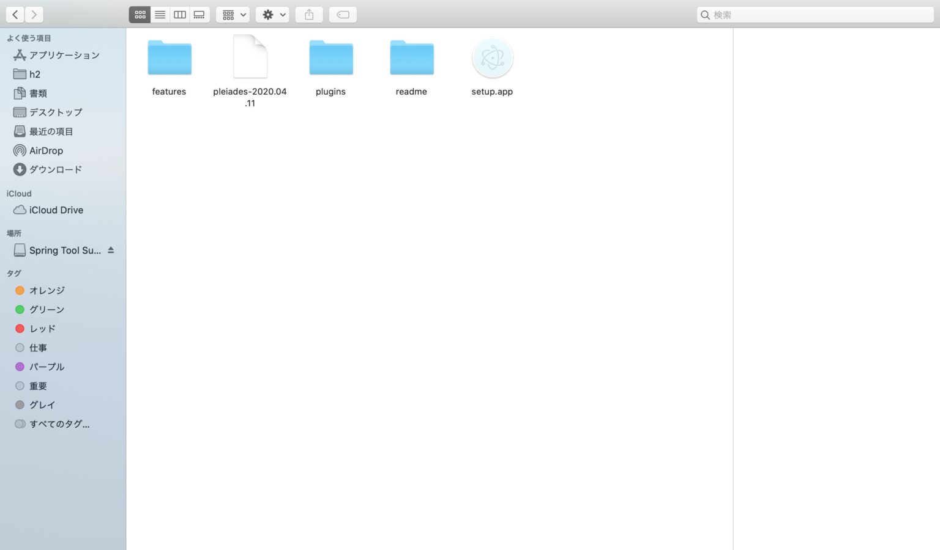Viewport: 940px width, 550px height.
Task: Click inside the 検索 search field
Action: pos(815,14)
